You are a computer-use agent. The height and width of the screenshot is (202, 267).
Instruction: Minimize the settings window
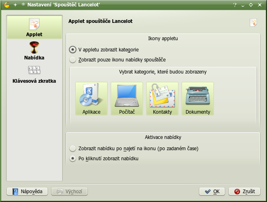point(243,6)
